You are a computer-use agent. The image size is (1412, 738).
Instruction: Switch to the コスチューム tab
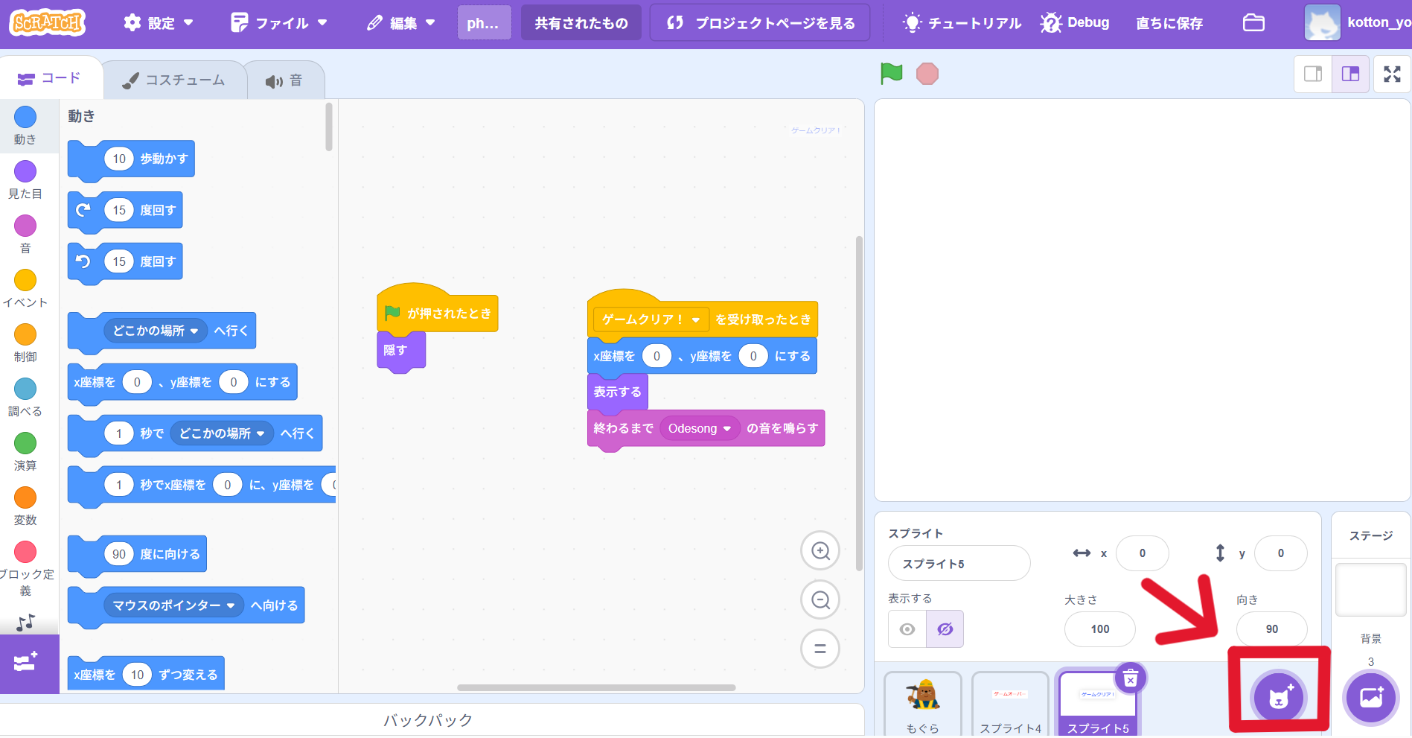coord(174,80)
